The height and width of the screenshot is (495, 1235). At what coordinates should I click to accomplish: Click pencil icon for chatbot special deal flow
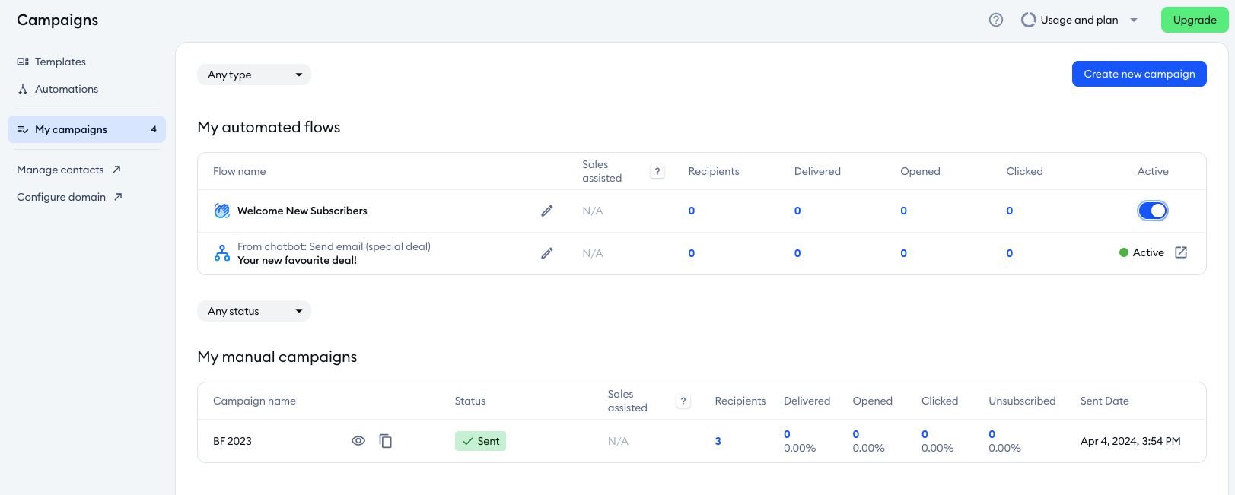click(x=546, y=253)
